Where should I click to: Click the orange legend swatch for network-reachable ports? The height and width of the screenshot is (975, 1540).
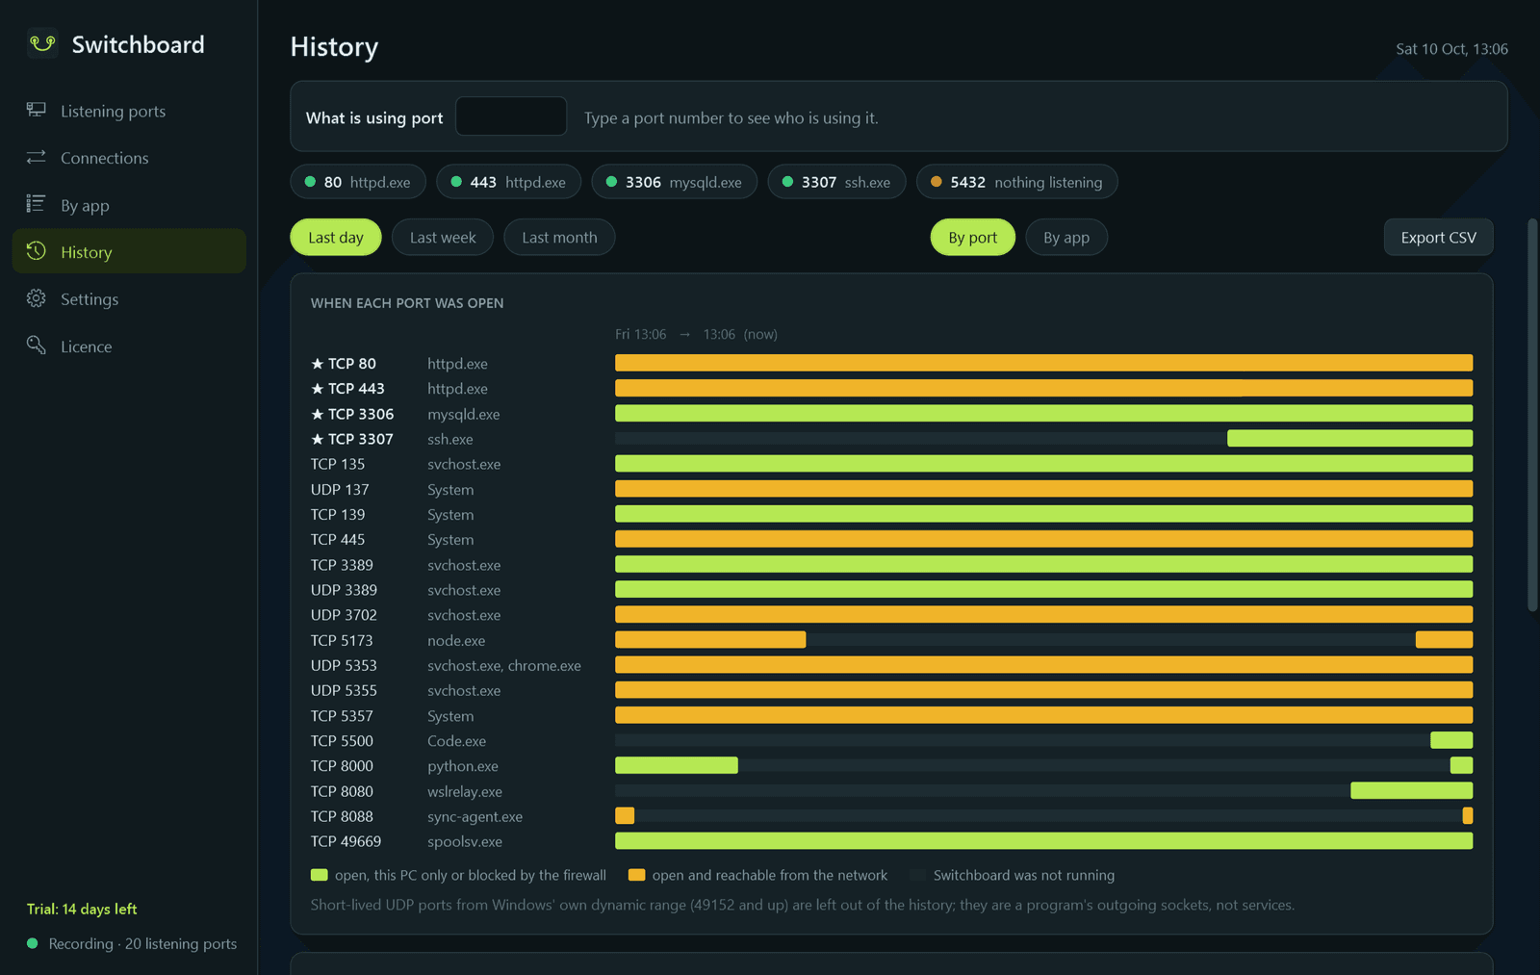pos(636,875)
